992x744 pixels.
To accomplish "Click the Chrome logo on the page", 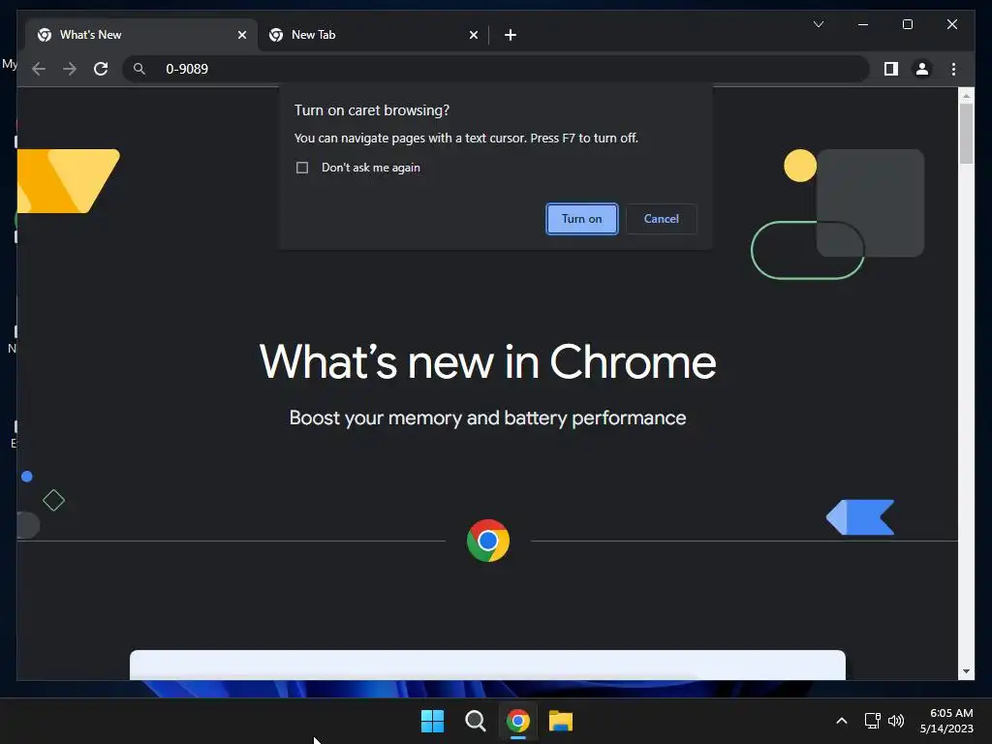I will (x=488, y=541).
